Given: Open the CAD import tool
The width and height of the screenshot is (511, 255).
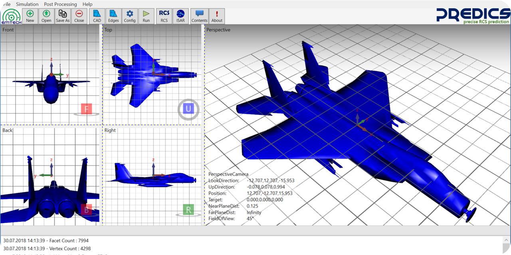Looking at the screenshot, I should tap(97, 16).
